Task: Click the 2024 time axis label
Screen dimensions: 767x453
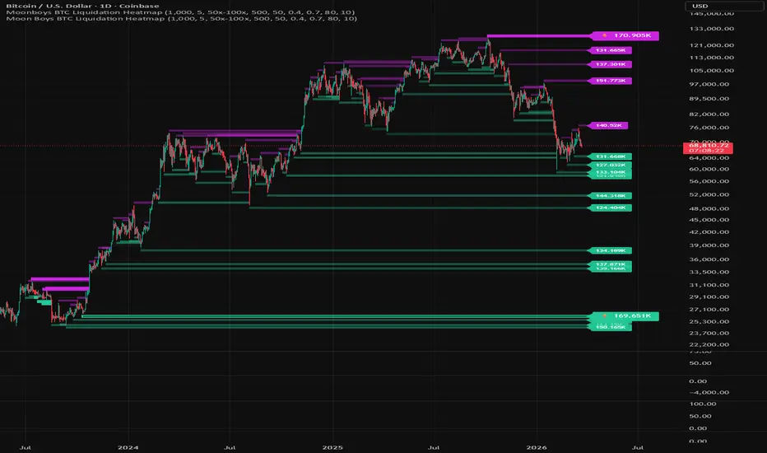Action: pyautogui.click(x=128, y=447)
